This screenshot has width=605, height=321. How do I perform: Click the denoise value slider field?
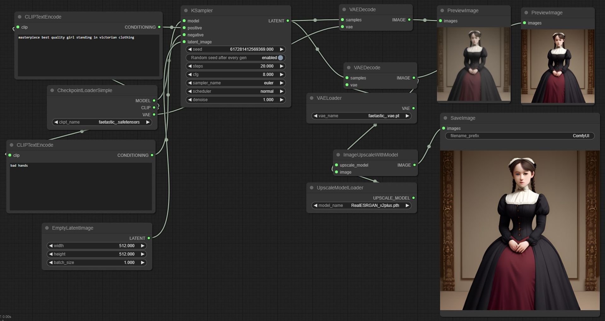236,100
